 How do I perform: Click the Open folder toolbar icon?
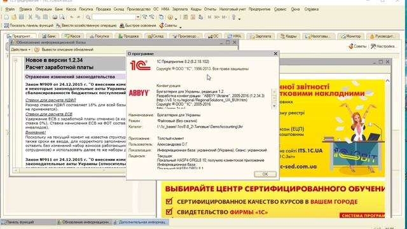(14, 17)
